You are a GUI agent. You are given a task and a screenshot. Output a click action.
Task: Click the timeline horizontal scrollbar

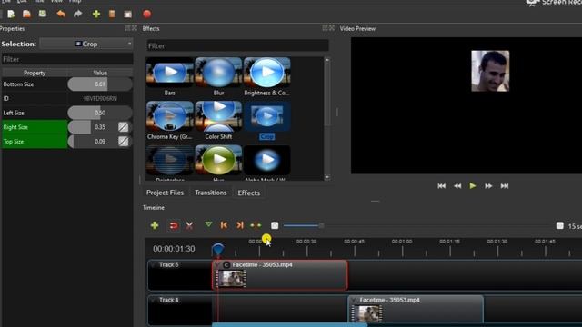tap(289, 325)
